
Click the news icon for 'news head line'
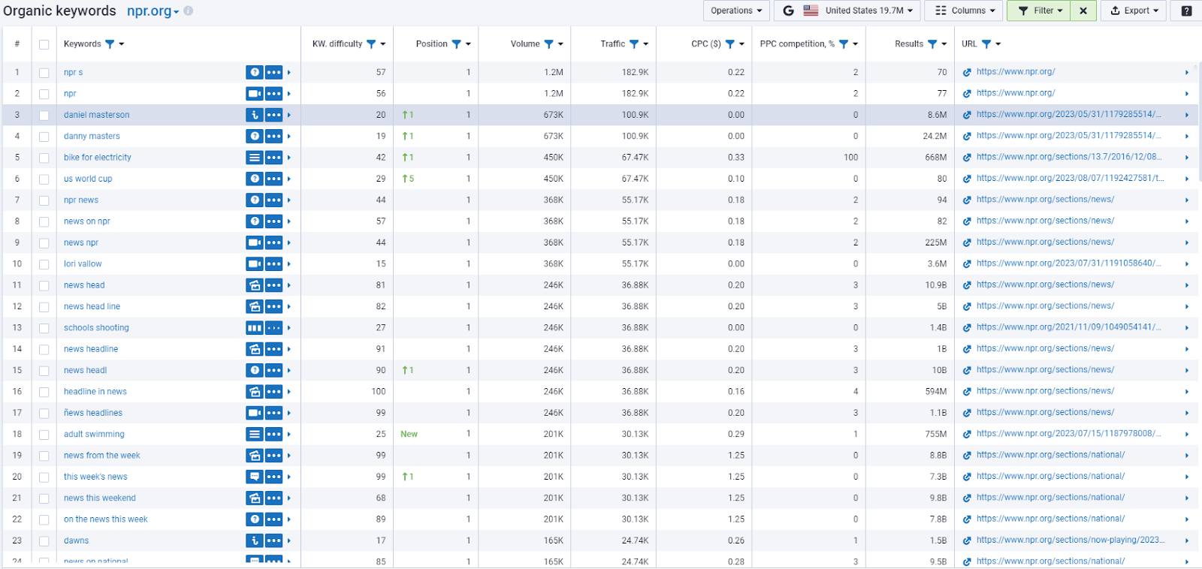pyautogui.click(x=255, y=306)
